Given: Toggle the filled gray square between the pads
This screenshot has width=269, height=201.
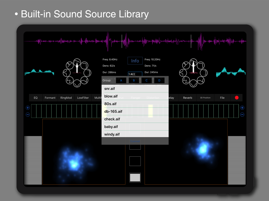Looking at the screenshot, I should pyautogui.click(x=135, y=177).
